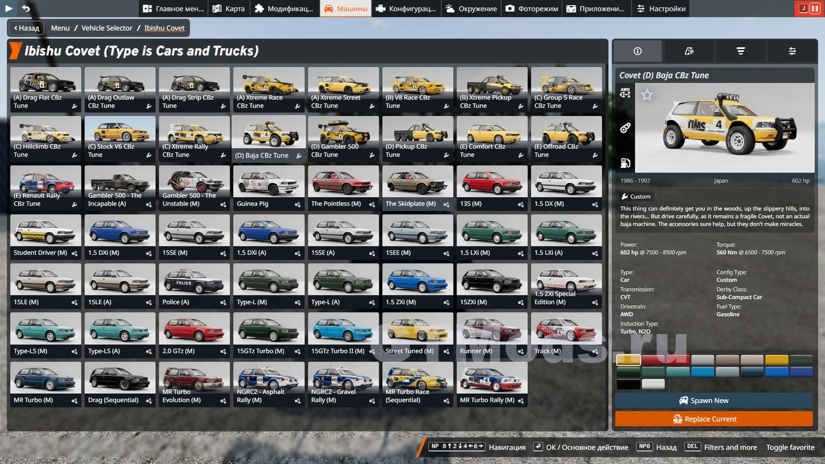Open the filter funnel tab icon

pos(740,51)
